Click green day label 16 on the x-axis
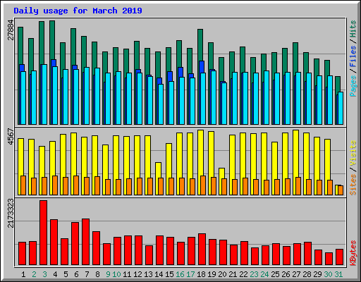361x282 pixels. point(180,274)
